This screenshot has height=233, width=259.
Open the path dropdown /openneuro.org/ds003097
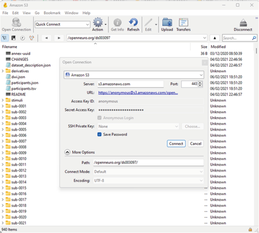(x=205, y=38)
